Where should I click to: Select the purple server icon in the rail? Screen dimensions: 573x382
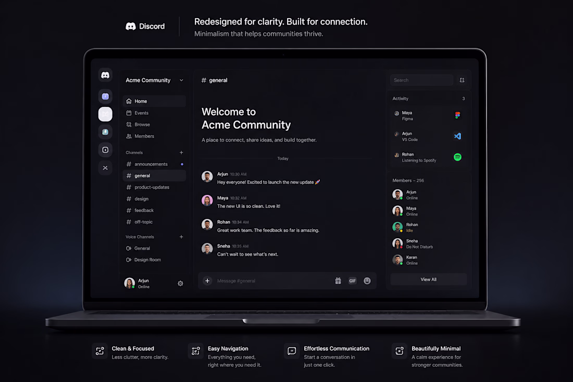105,96
